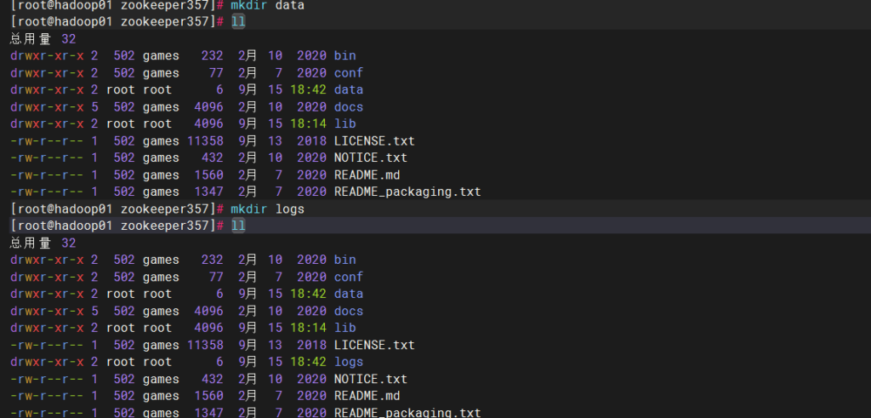Image resolution: width=871 pixels, height=418 pixels.
Task: Click 'README_packaging.txt' in the first listing
Action: click(407, 192)
